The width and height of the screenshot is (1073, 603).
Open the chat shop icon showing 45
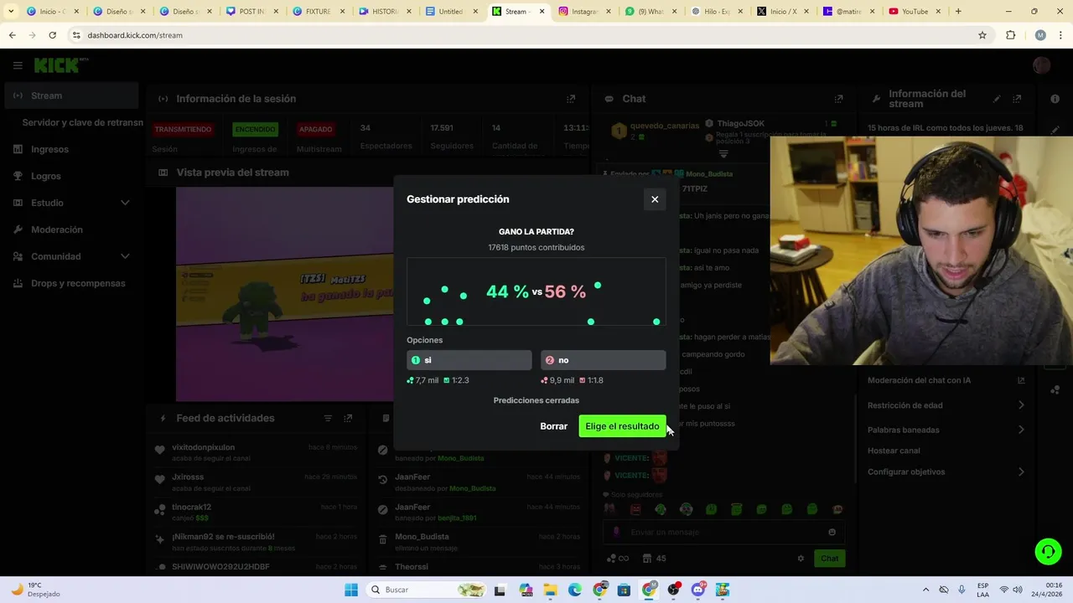655,559
